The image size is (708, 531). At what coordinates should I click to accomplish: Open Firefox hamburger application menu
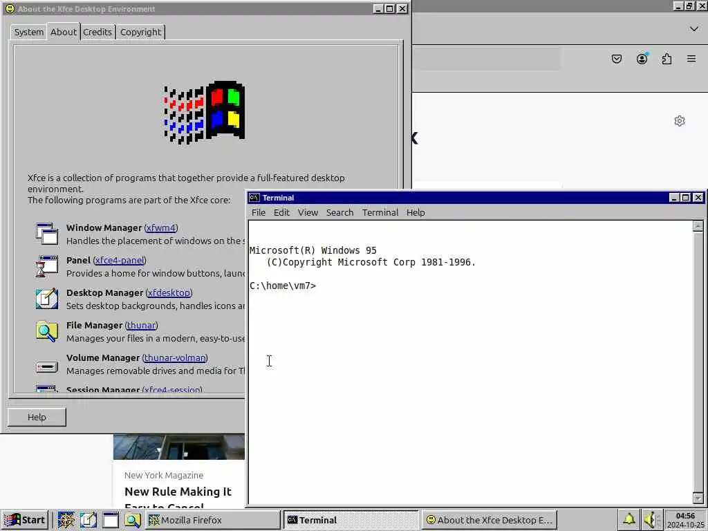[691, 59]
